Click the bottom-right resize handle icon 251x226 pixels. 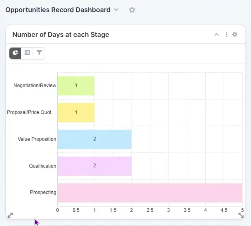241,215
